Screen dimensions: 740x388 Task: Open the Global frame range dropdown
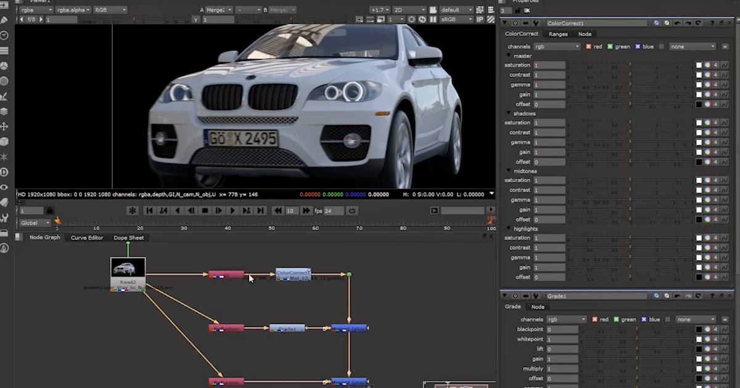point(35,223)
